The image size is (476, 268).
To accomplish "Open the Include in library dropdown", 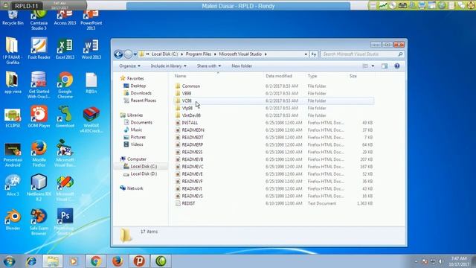I will coord(169,66).
